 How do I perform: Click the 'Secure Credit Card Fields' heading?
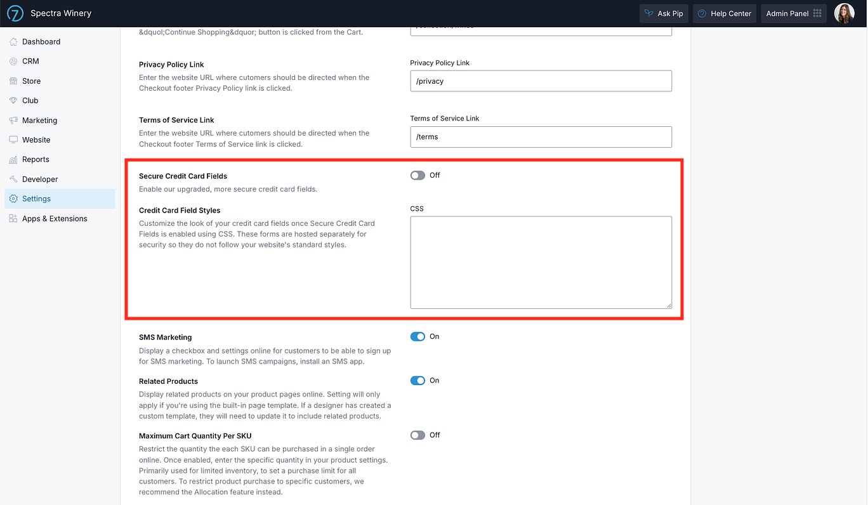(x=183, y=176)
